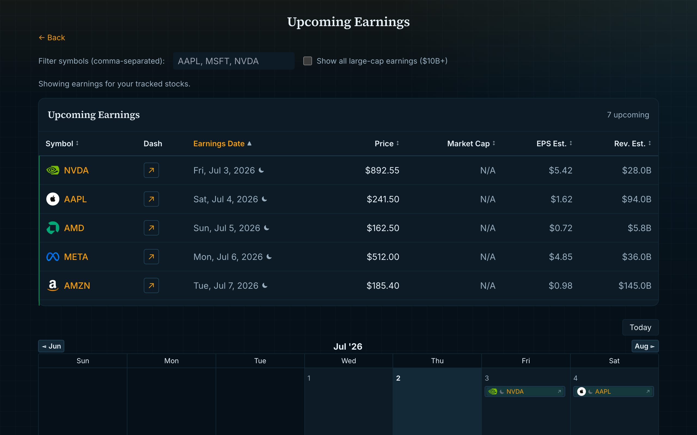
Task: Open the NVDA symbol link
Action: click(76, 170)
